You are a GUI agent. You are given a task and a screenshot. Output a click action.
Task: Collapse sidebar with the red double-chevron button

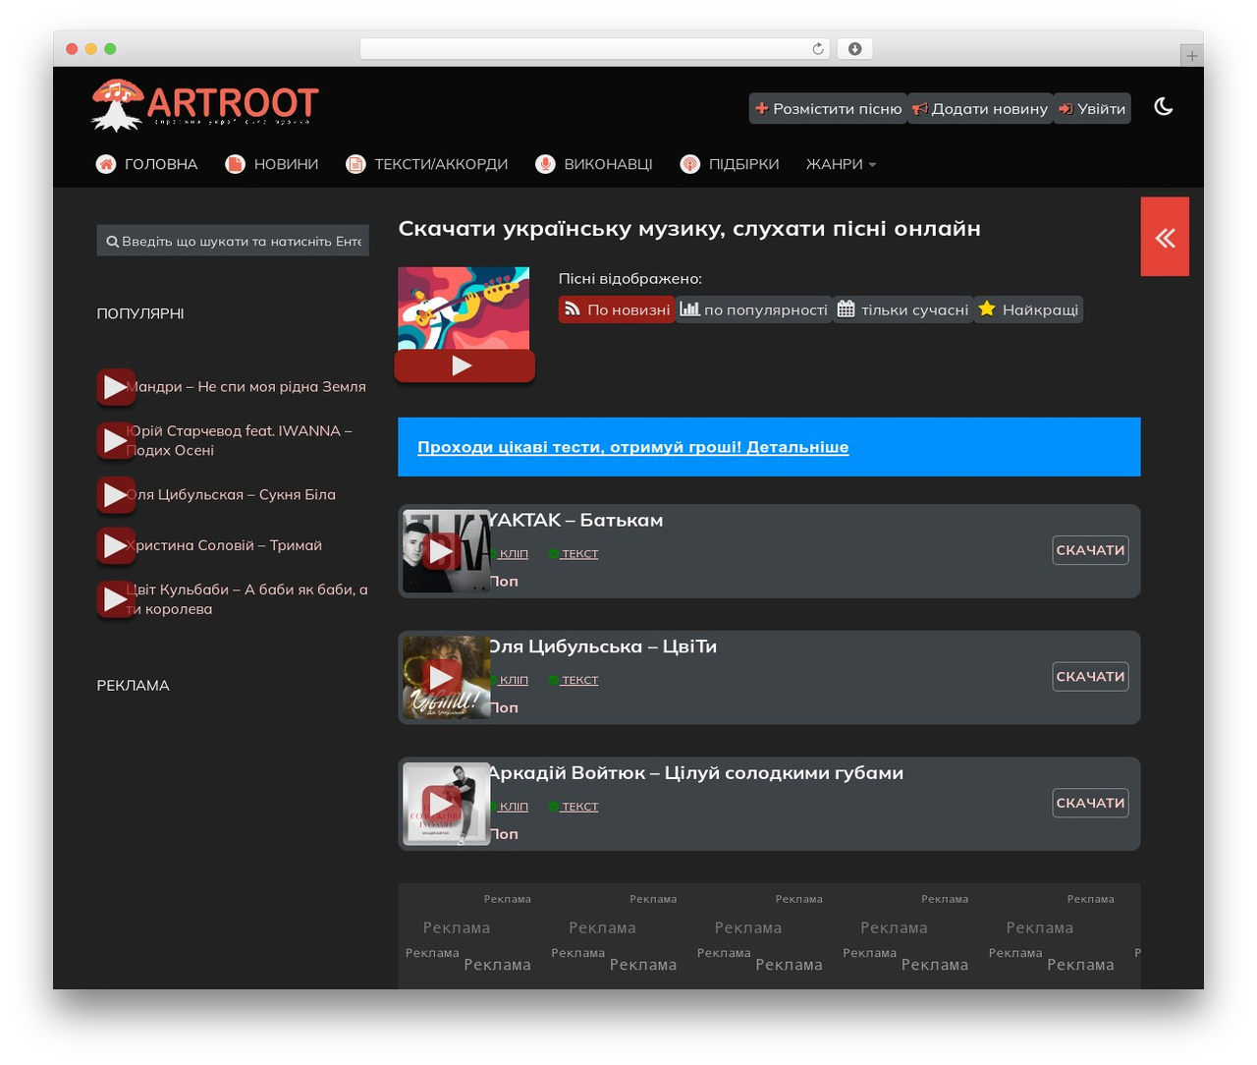(x=1165, y=237)
